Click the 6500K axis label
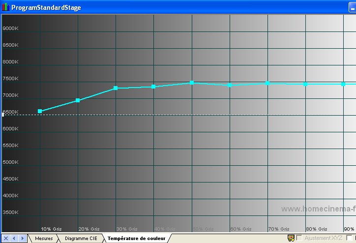Viewport: 356px width, 243px height. 10,112
